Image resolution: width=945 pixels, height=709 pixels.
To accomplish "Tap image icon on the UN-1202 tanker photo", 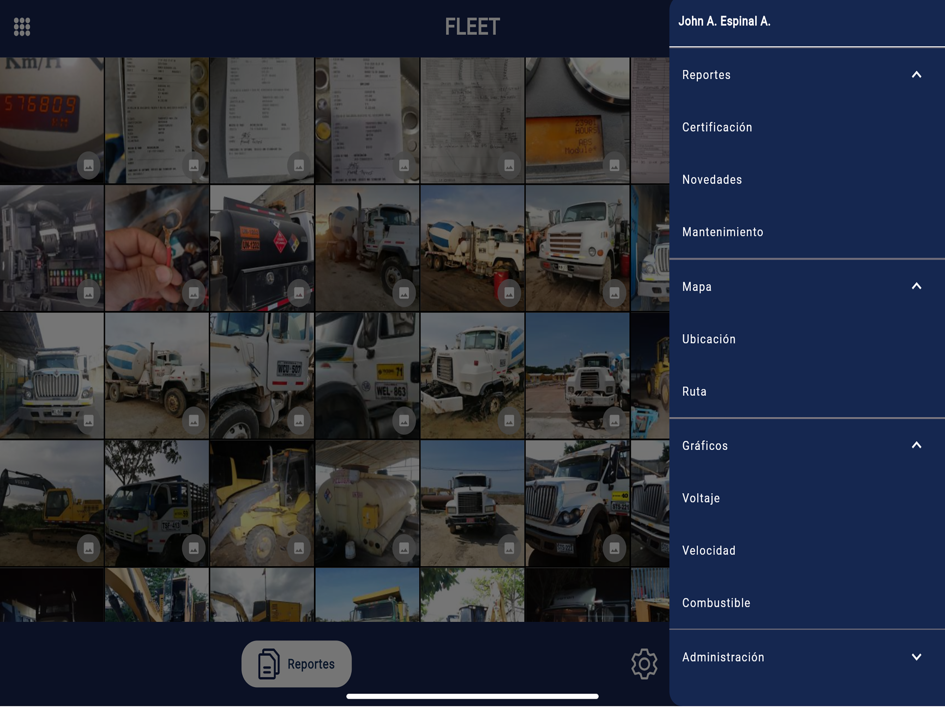I will [x=299, y=293].
